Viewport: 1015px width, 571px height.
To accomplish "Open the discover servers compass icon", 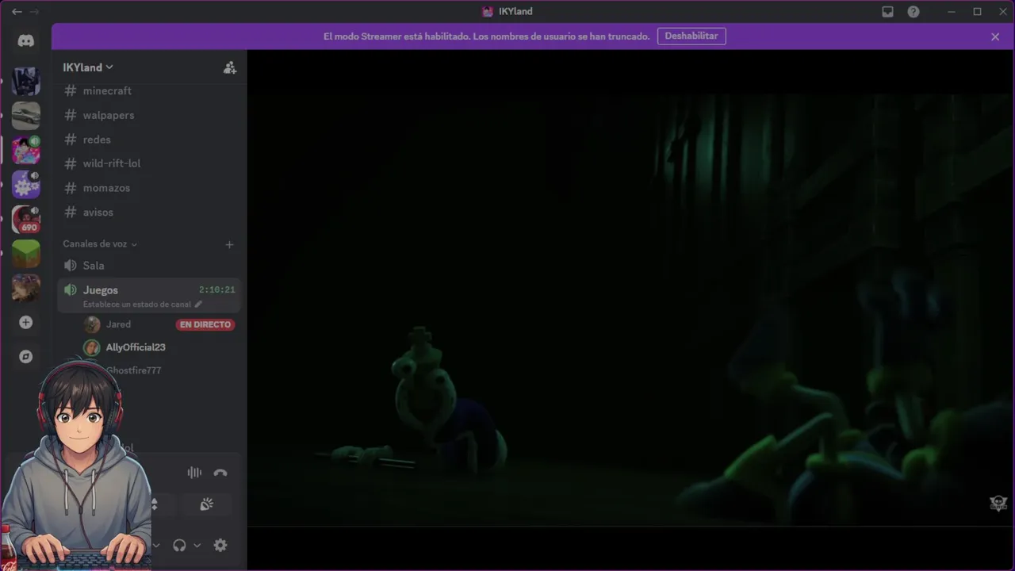I will coord(26,357).
